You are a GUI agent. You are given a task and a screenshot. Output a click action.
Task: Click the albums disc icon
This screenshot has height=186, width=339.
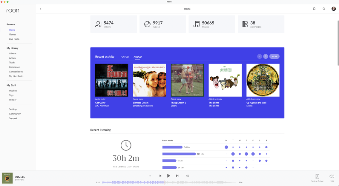click(147, 24)
